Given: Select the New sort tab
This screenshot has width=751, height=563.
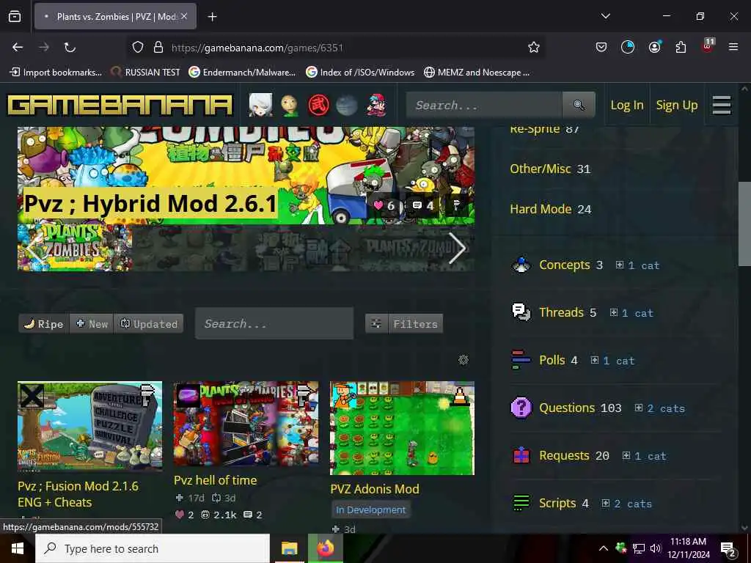Looking at the screenshot, I should pyautogui.click(x=92, y=323).
